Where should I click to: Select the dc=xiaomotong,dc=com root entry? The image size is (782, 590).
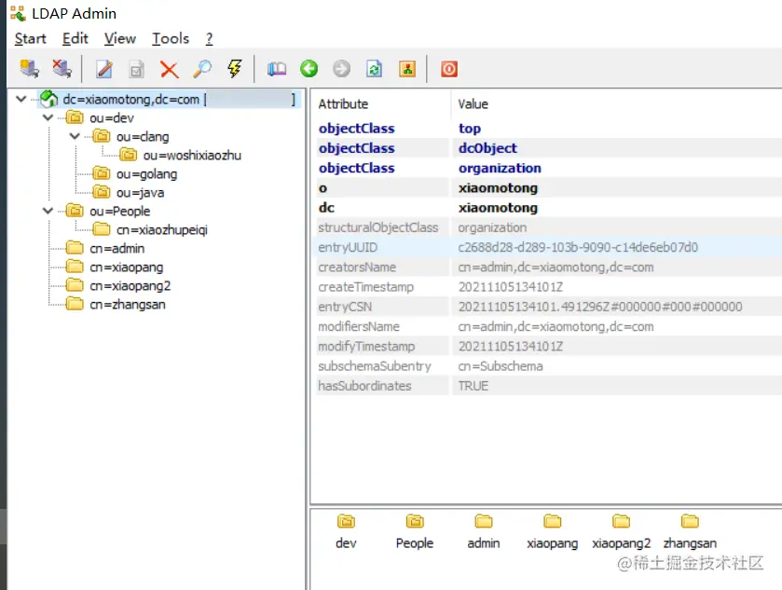pos(170,99)
